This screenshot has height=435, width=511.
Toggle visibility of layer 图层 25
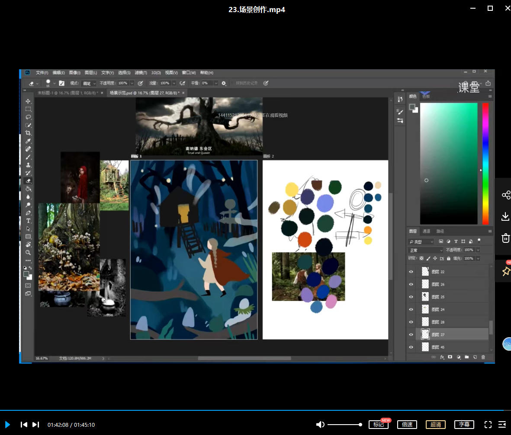coord(411,297)
